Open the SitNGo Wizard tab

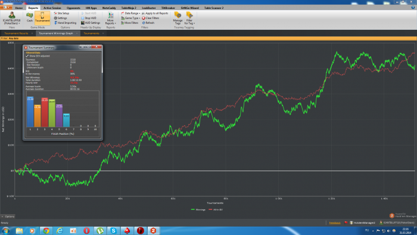[189, 8]
